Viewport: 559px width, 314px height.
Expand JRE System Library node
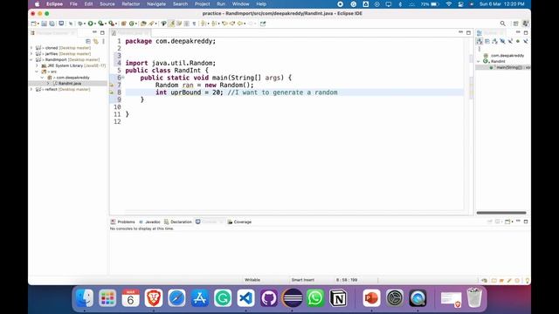coord(37,65)
